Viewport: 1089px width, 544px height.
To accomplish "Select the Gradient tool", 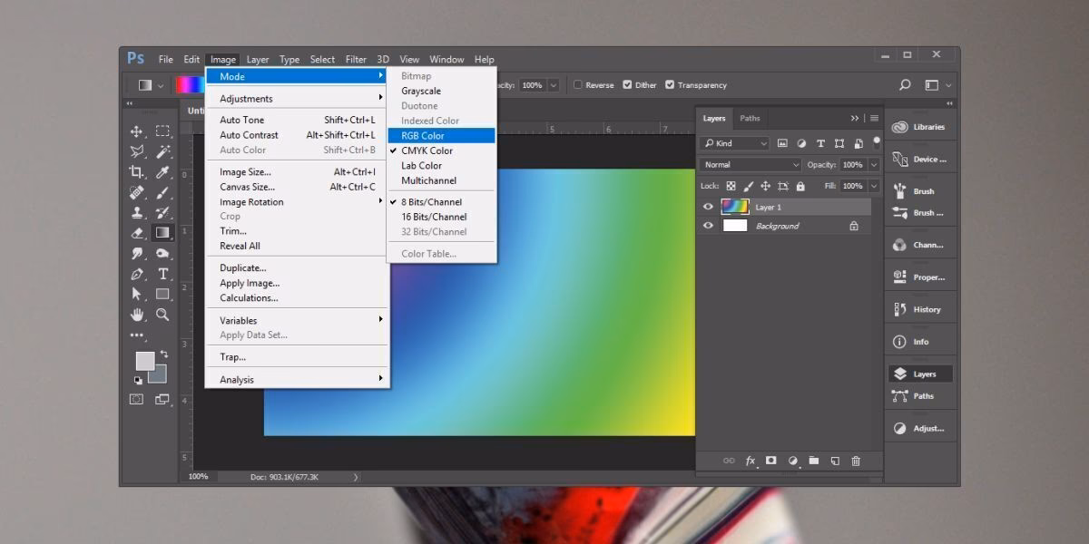I will coord(163,232).
